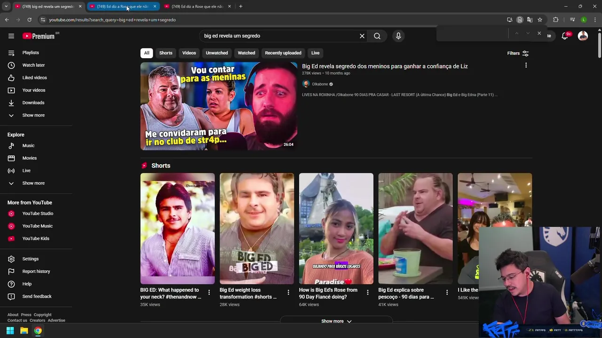Close the find-in-page bar
This screenshot has height=338, width=602.
[539, 33]
